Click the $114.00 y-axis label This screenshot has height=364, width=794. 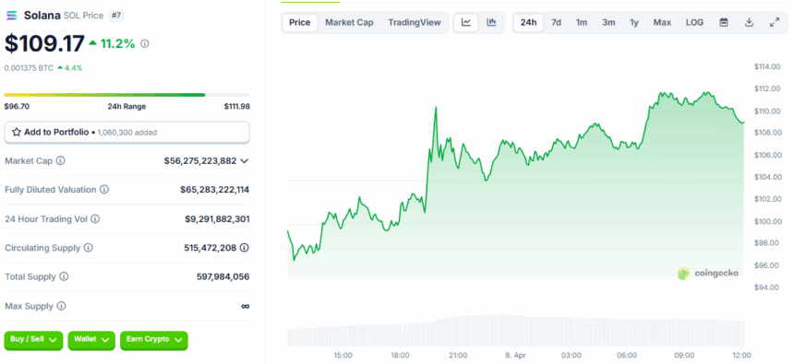767,66
